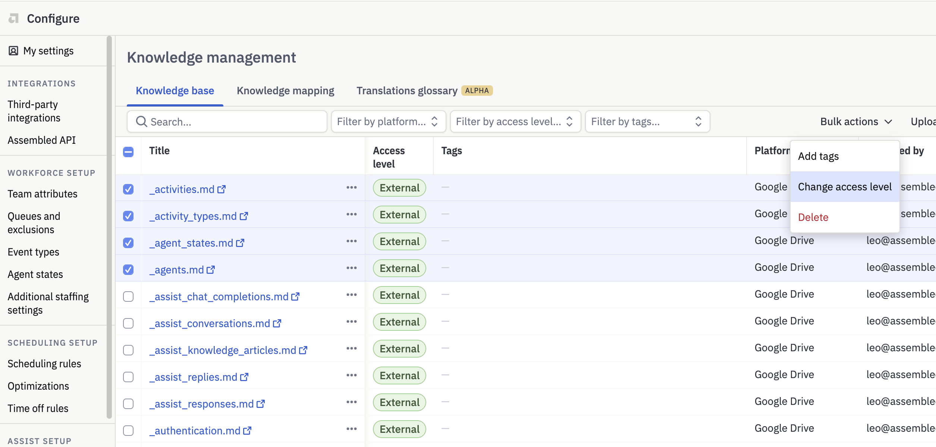
Task: Switch to the Knowledge base tab
Action: coord(175,91)
